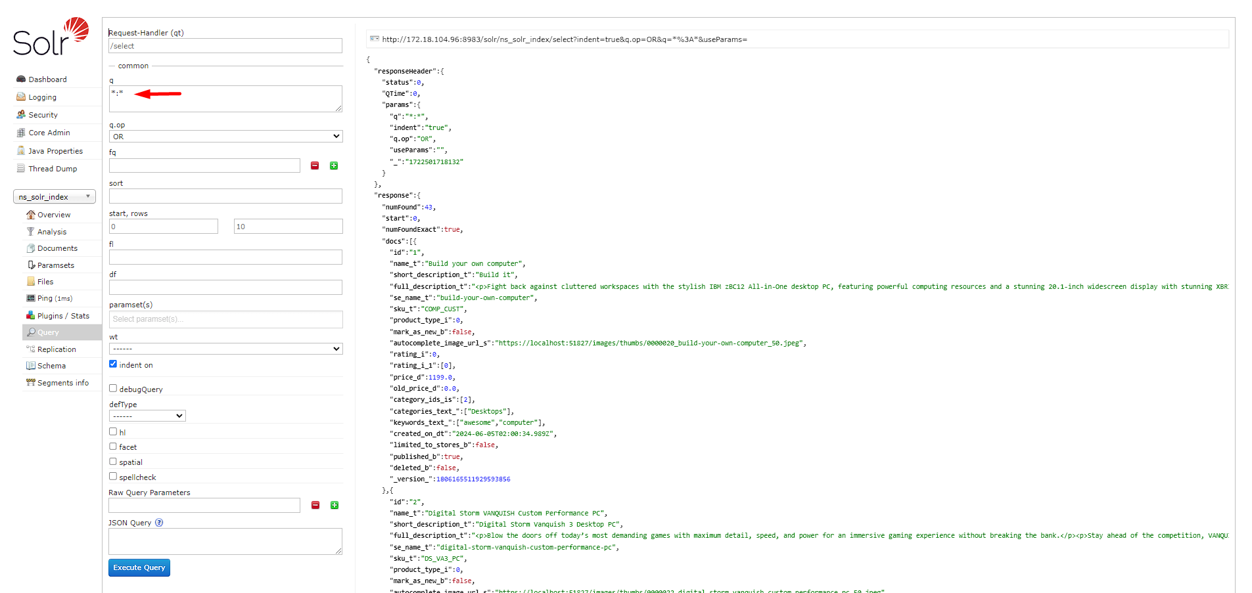Open the wt response format dropdown
The width and height of the screenshot is (1252, 593).
pos(225,349)
